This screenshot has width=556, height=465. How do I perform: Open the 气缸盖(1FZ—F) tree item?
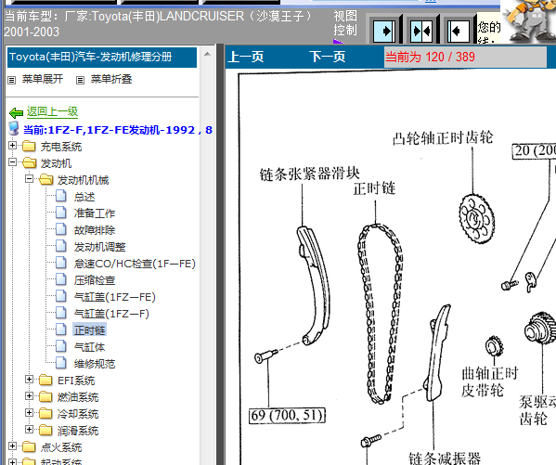(x=111, y=314)
